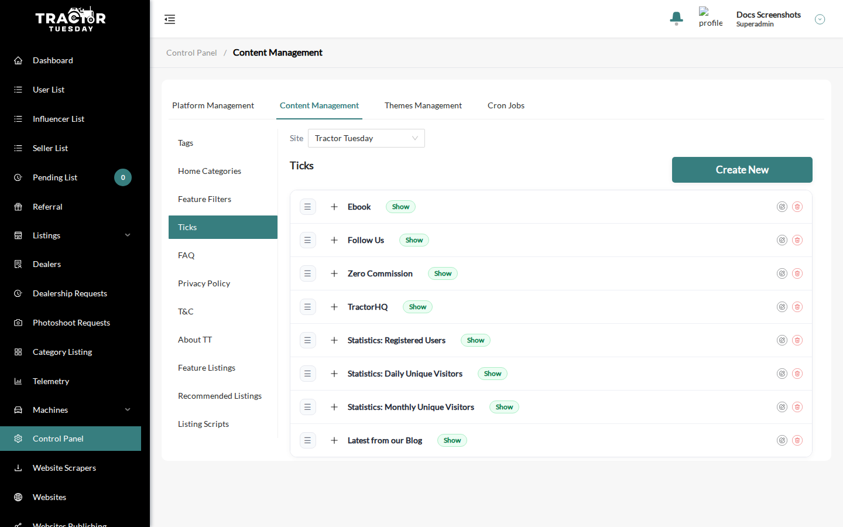Click the drag handle for Follow Us row

tap(308, 240)
